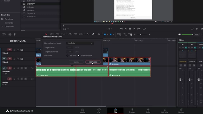Toggle the DIM monitoring button
Screen dimensions: 203x114
pos(197,35)
